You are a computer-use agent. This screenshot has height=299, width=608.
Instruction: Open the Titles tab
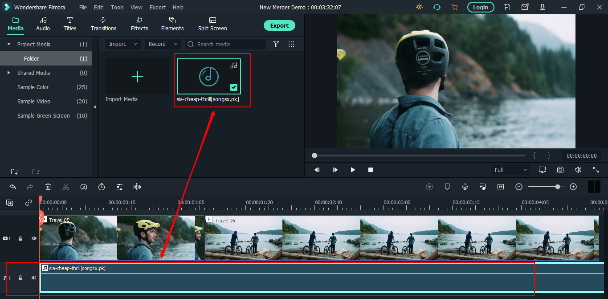click(x=70, y=24)
